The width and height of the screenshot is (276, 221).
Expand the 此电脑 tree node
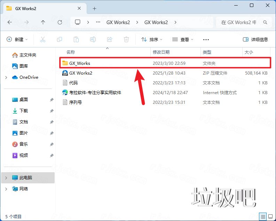(x=6, y=178)
